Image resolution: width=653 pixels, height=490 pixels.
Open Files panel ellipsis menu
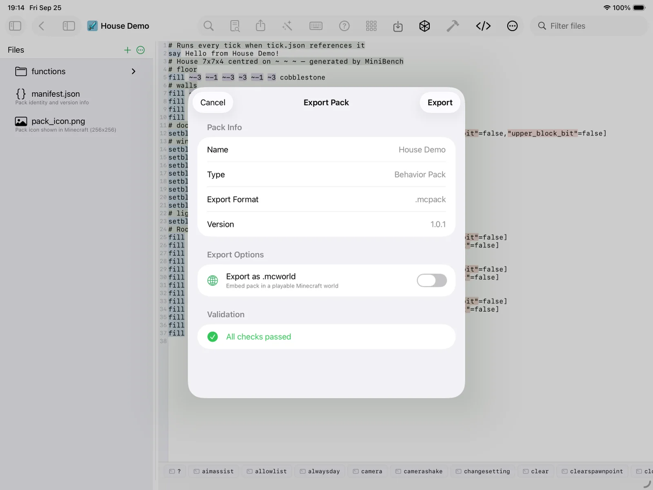(141, 50)
